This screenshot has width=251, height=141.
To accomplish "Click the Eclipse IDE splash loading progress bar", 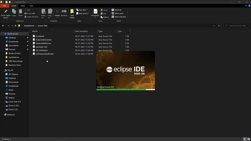I will click(x=125, y=90).
